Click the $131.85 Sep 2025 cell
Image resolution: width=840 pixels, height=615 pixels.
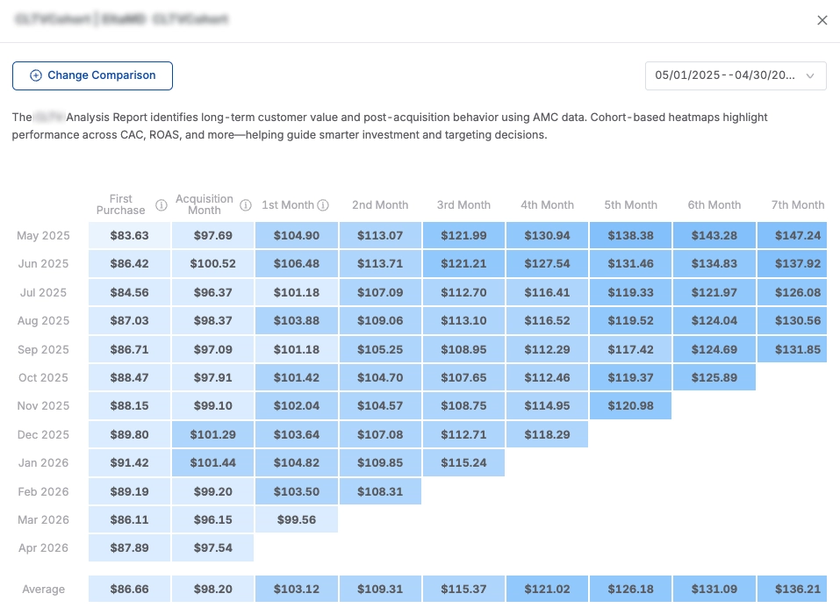[x=793, y=349]
